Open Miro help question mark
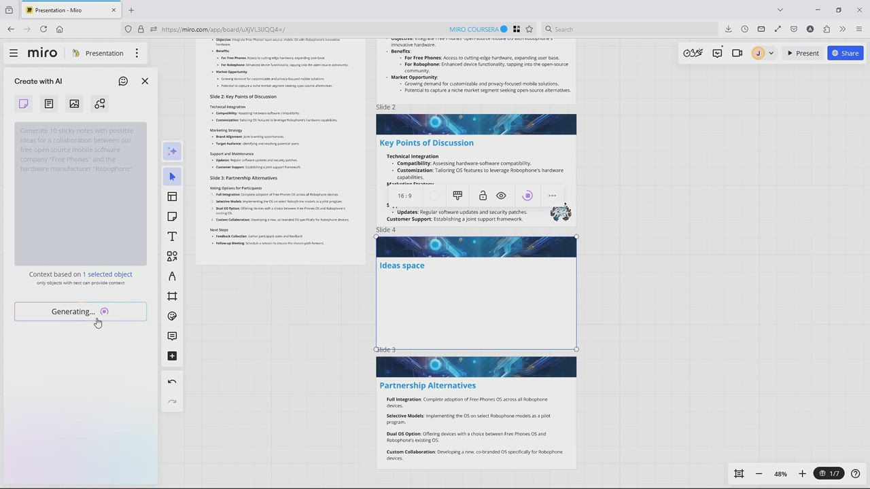870x489 pixels. click(x=856, y=473)
